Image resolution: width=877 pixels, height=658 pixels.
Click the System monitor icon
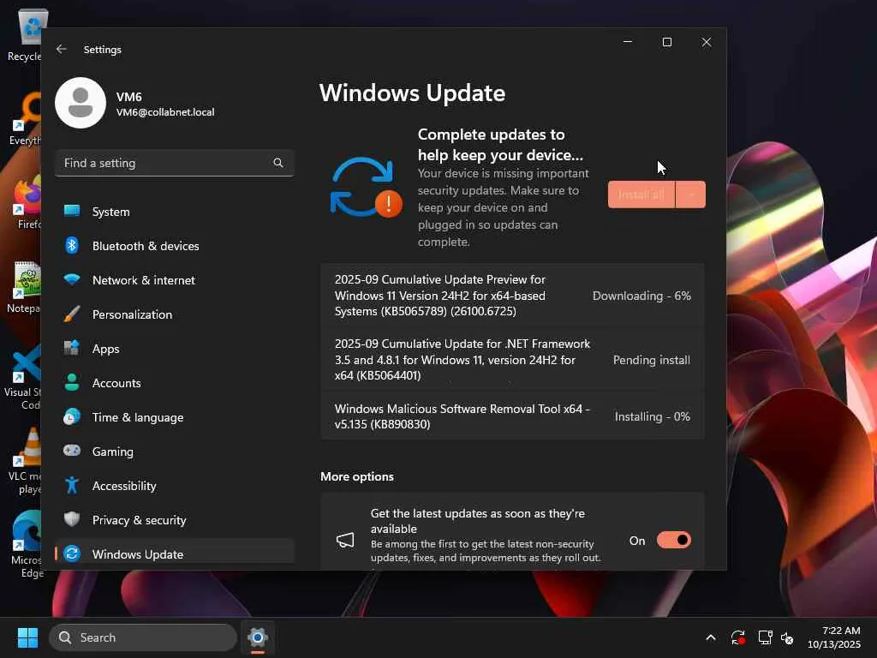point(72,211)
